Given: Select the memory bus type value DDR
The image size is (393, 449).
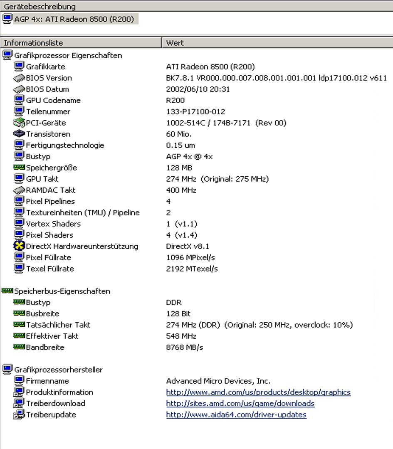Looking at the screenshot, I should click(173, 302).
